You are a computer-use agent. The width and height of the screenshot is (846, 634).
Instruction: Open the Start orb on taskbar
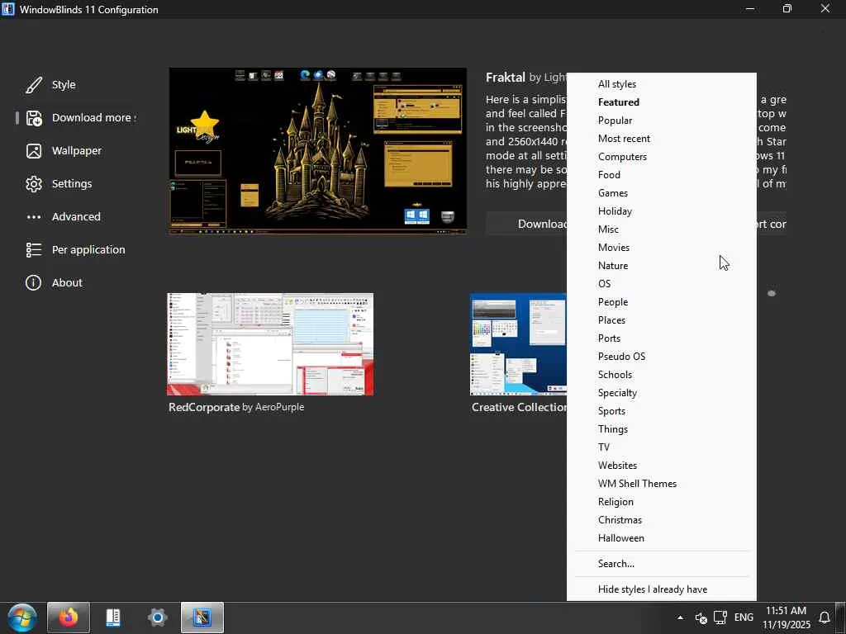click(22, 617)
